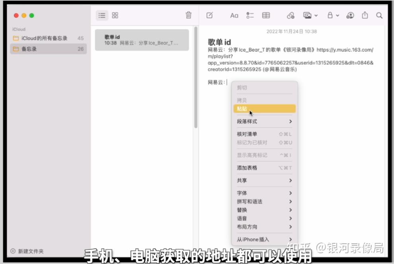The image size is (394, 264).
Task: Expand the media dropdown arrow
Action: point(316,16)
